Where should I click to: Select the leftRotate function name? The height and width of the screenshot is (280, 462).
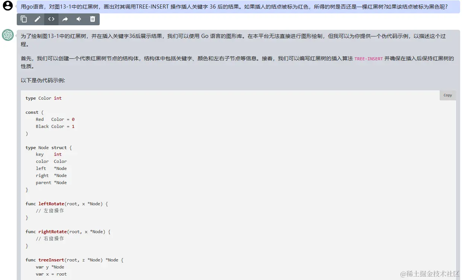(51, 203)
